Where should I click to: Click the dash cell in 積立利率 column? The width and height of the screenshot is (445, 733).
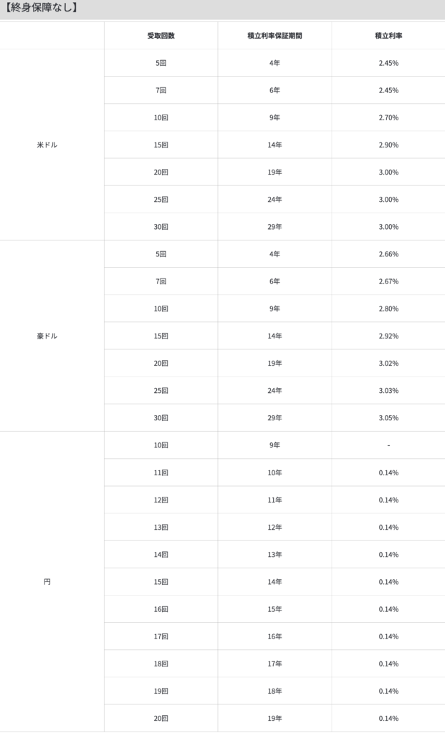[388, 445]
